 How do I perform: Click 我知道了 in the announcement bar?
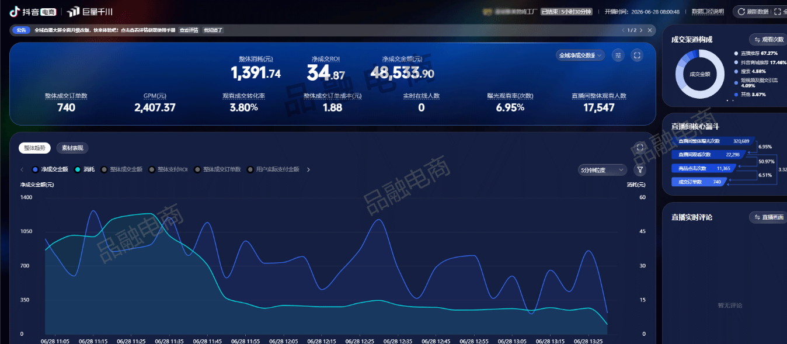[x=213, y=30]
